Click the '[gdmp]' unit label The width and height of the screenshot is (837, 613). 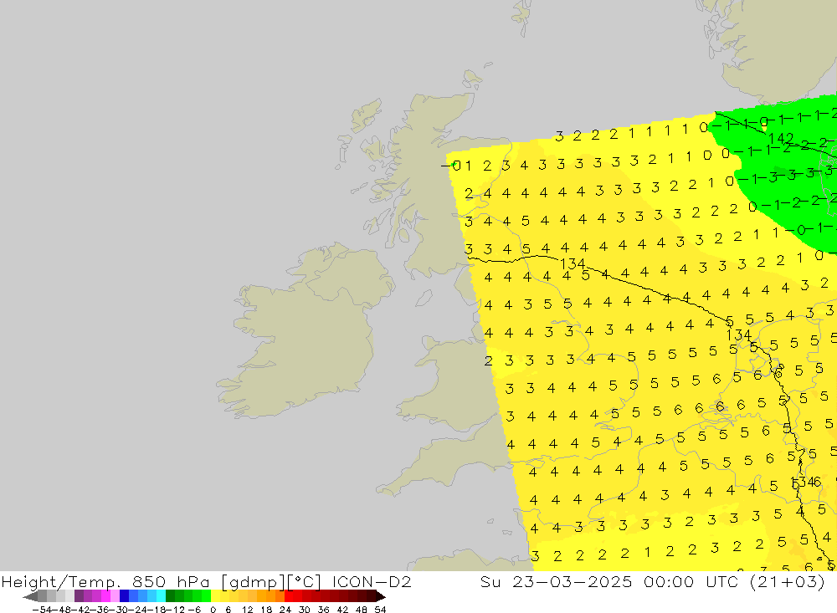[254, 582]
